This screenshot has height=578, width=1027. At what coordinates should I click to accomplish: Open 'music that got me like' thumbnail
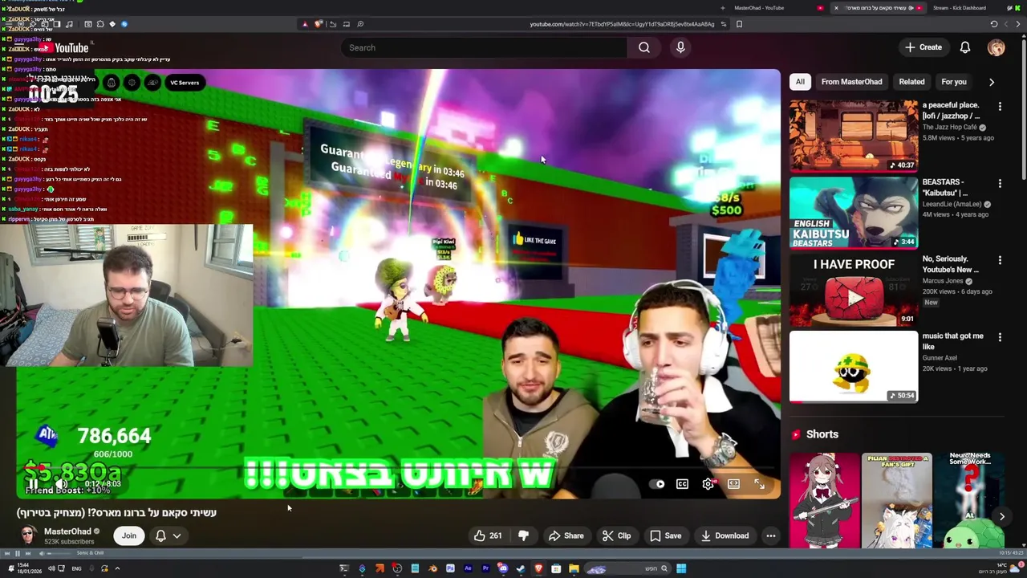click(x=854, y=367)
